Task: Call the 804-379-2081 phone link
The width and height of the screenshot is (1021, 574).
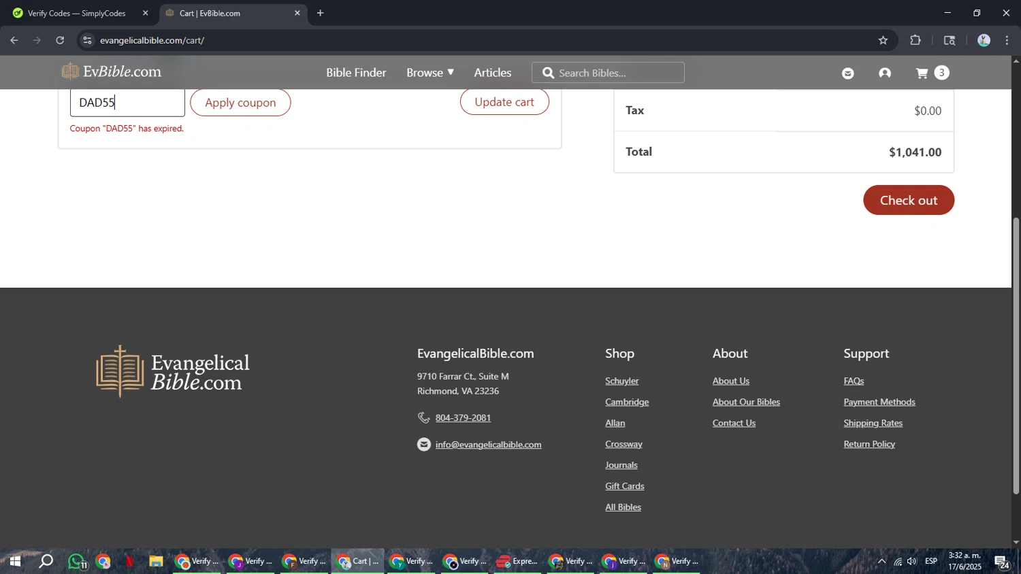Action: click(x=463, y=418)
